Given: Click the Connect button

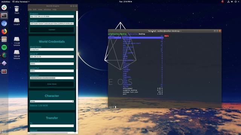Looking at the screenshot, I should pyautogui.click(x=52, y=30).
